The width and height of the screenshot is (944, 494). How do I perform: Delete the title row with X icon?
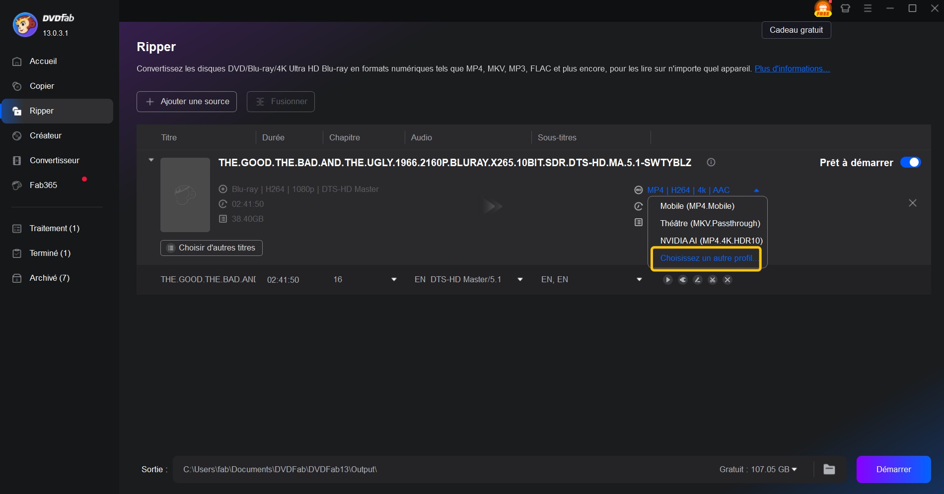pos(727,280)
